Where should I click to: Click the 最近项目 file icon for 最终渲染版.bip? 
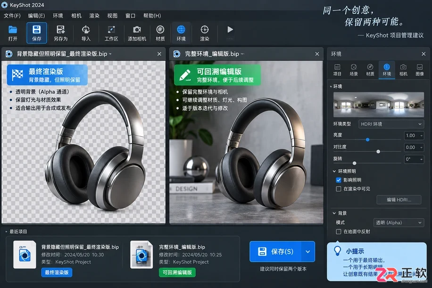25,255
